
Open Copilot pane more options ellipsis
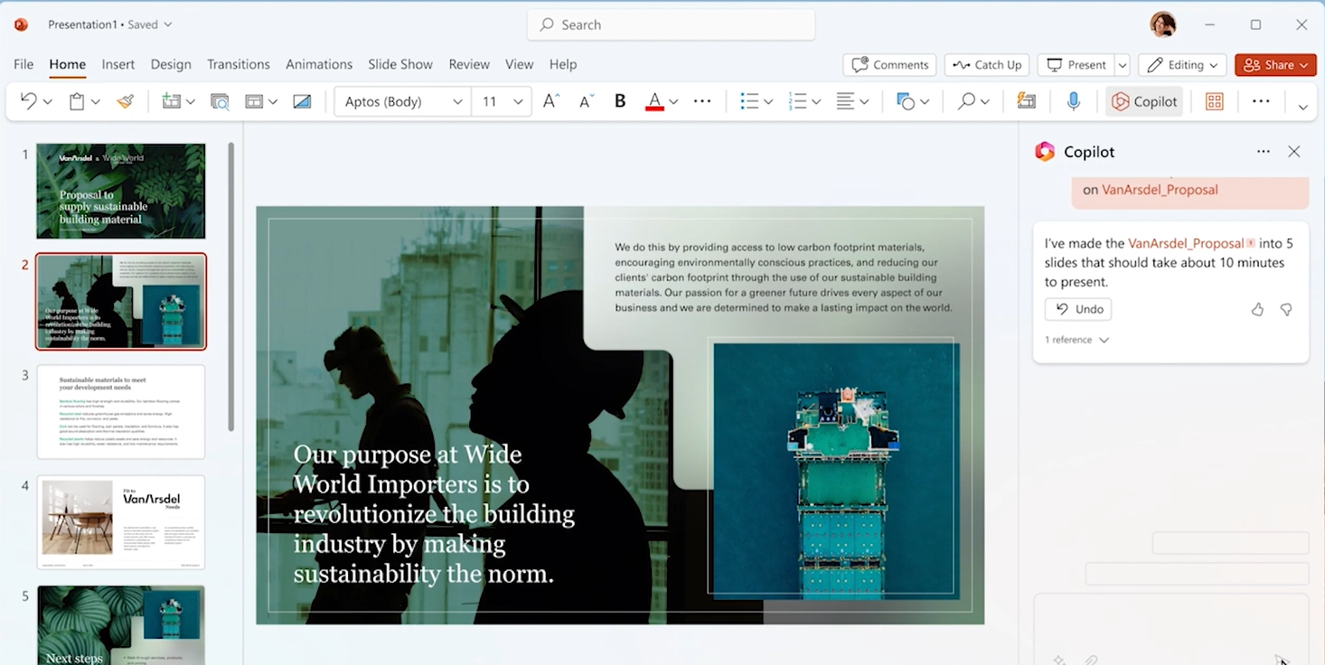pyautogui.click(x=1264, y=152)
